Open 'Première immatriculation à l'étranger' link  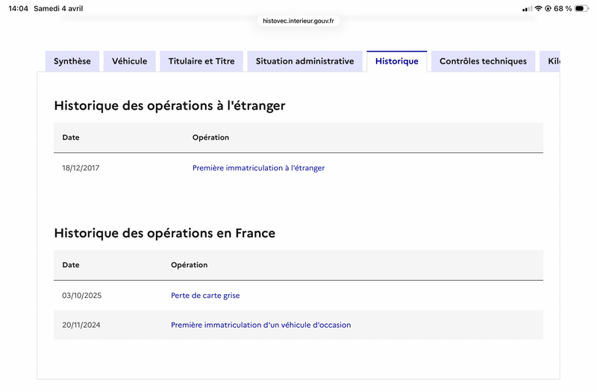coord(258,168)
